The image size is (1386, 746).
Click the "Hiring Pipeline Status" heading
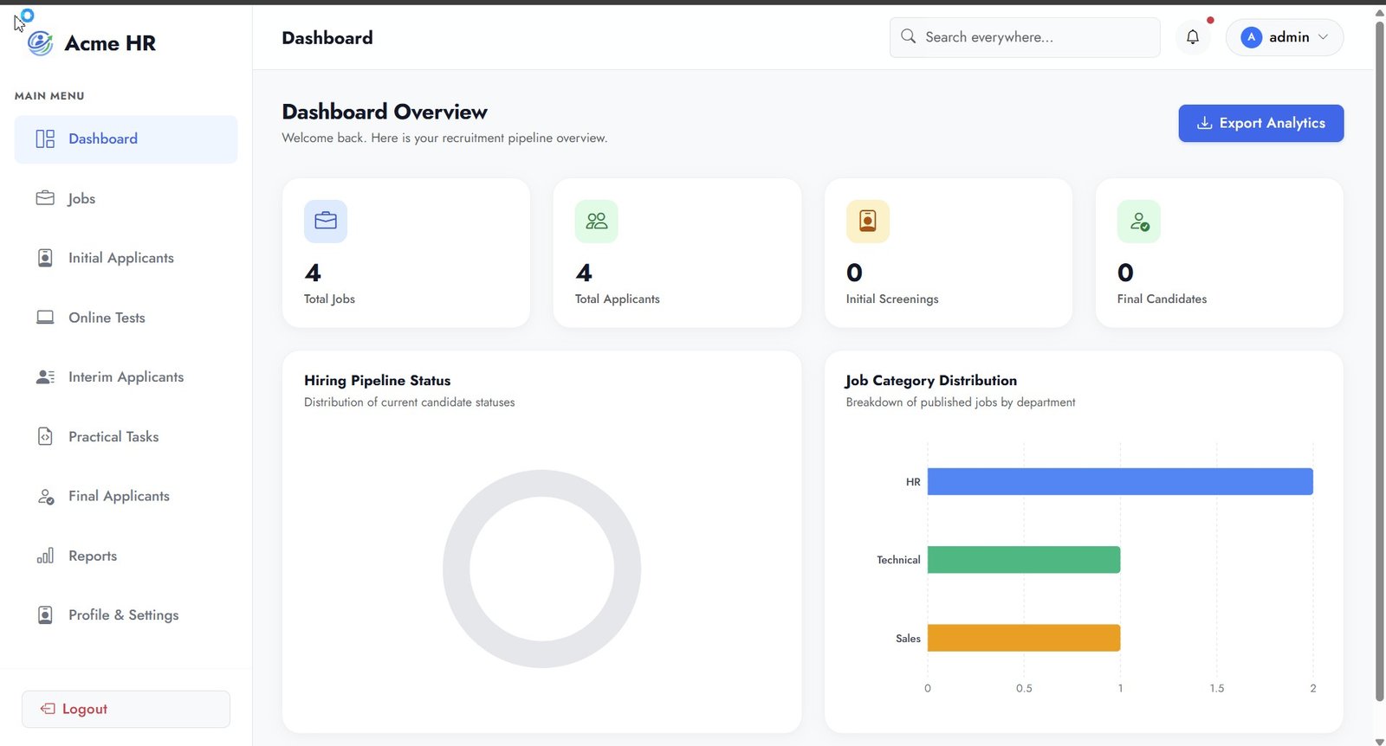tap(377, 380)
